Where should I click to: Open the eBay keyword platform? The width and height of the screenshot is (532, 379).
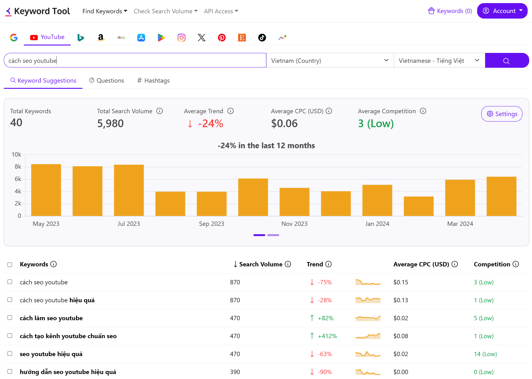coord(121,37)
